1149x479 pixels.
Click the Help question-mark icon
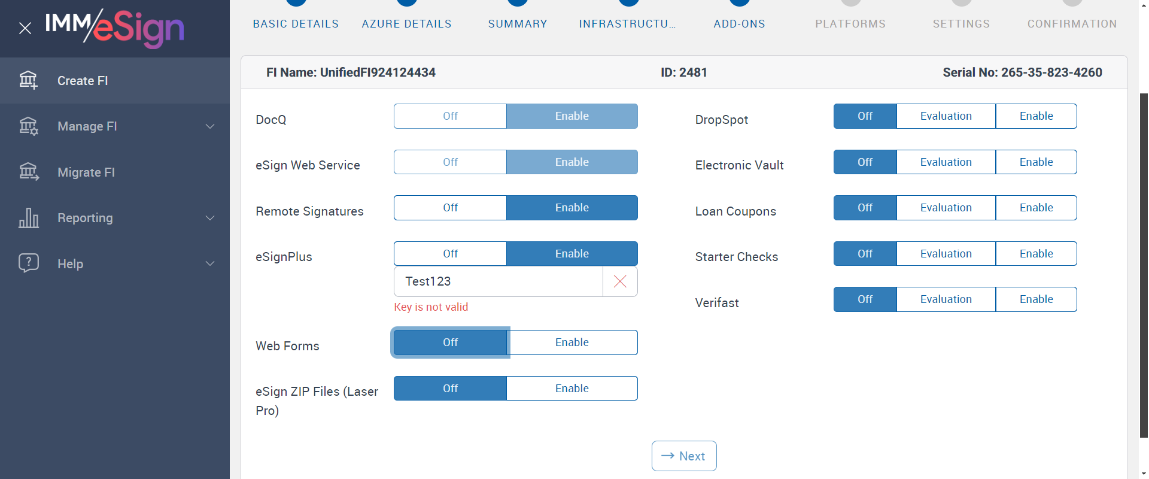(x=28, y=263)
